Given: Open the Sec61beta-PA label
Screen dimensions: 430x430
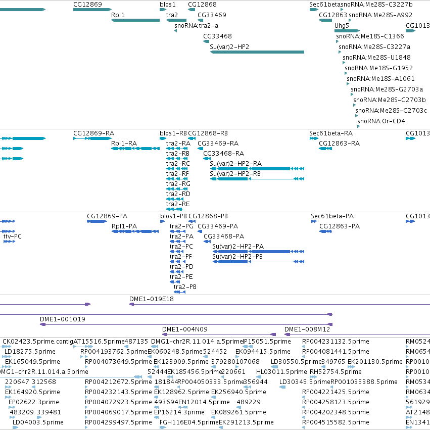Looking at the screenshot, I should (332, 216).
